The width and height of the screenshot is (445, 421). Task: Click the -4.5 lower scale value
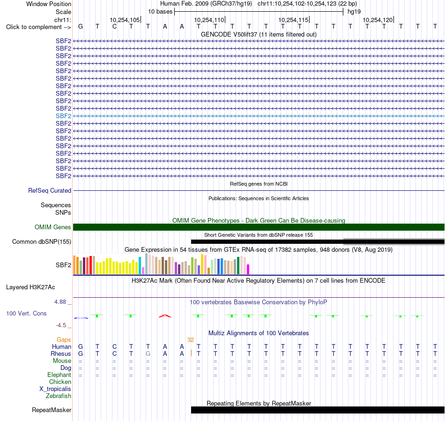[61, 325]
